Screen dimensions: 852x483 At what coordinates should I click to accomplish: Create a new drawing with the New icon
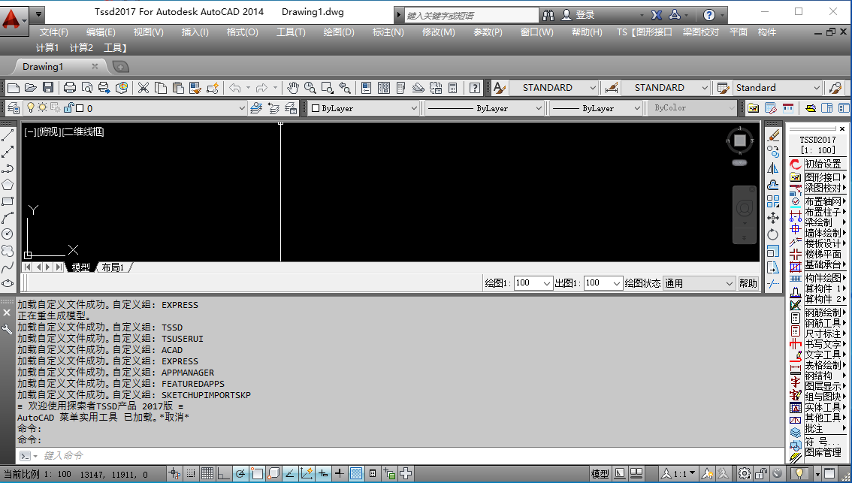point(14,87)
